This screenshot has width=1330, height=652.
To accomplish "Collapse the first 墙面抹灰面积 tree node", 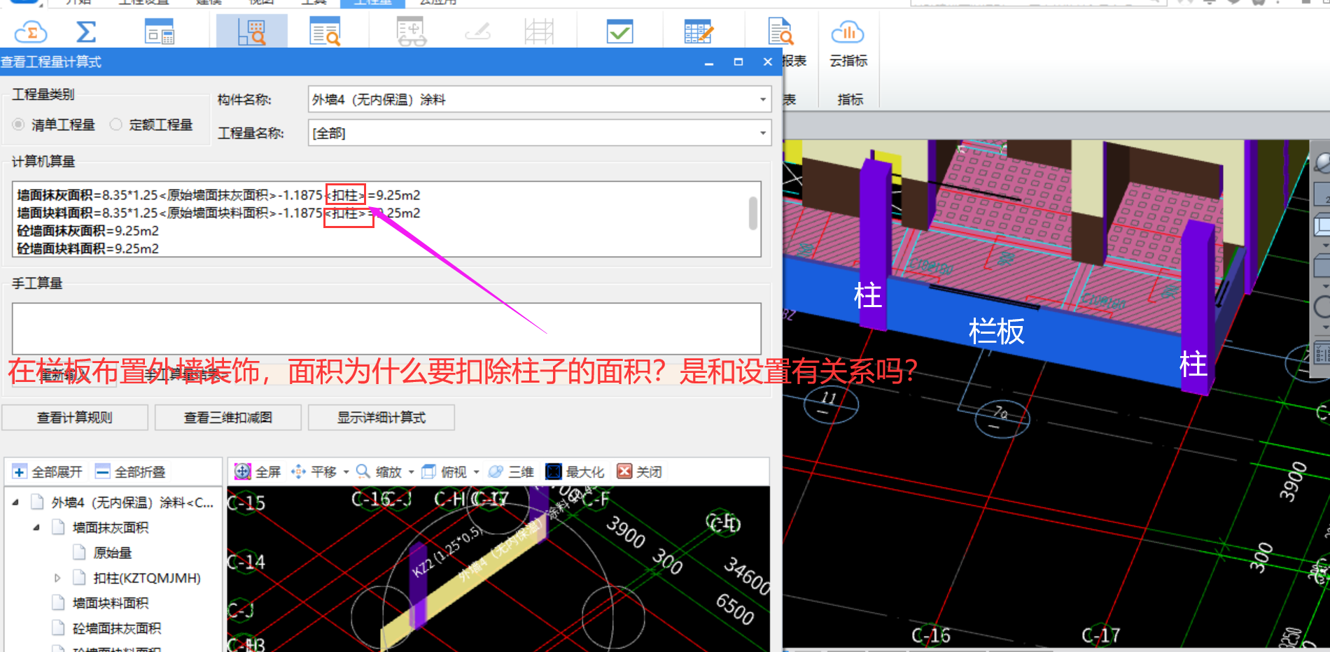I will pyautogui.click(x=36, y=527).
